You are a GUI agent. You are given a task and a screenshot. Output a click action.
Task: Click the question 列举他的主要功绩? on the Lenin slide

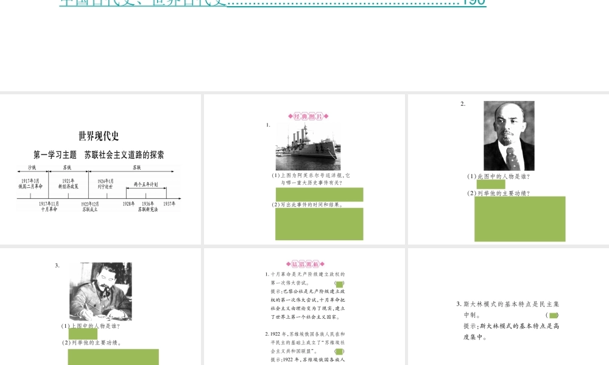(499, 193)
